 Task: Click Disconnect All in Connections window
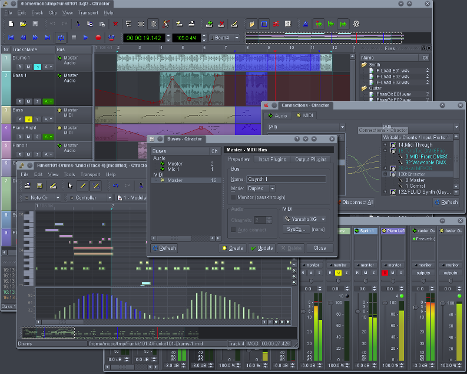pos(355,202)
